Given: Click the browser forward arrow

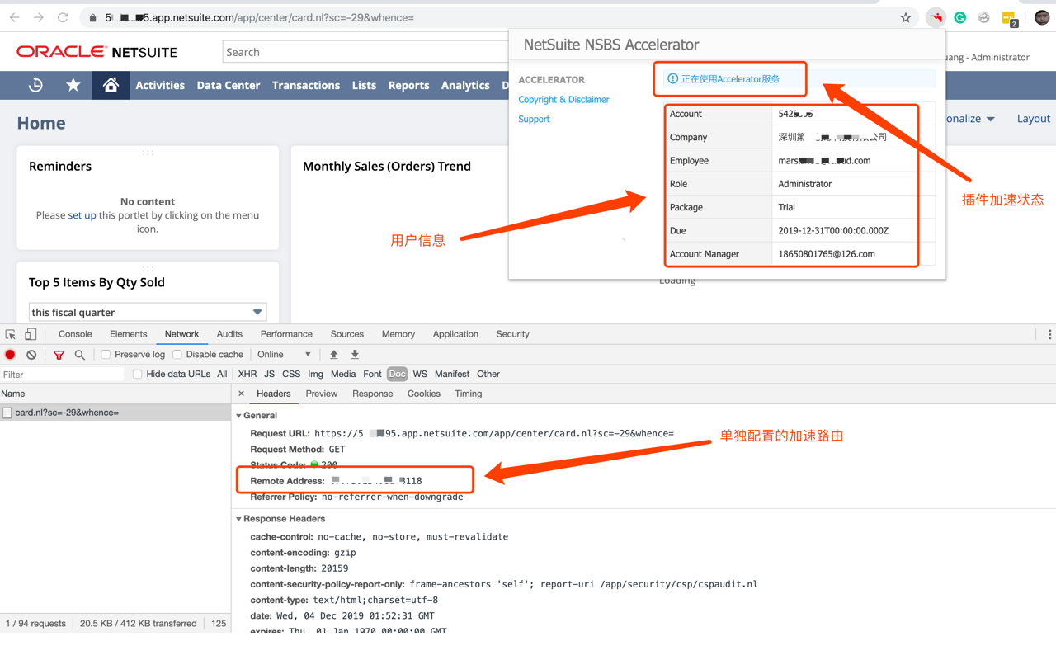Looking at the screenshot, I should [39, 17].
